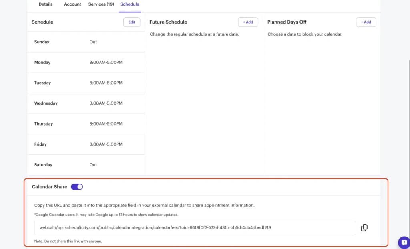Select the Wednesday schedule row

[86, 103]
